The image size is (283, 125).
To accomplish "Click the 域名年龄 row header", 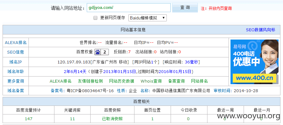I will tap(15, 72).
